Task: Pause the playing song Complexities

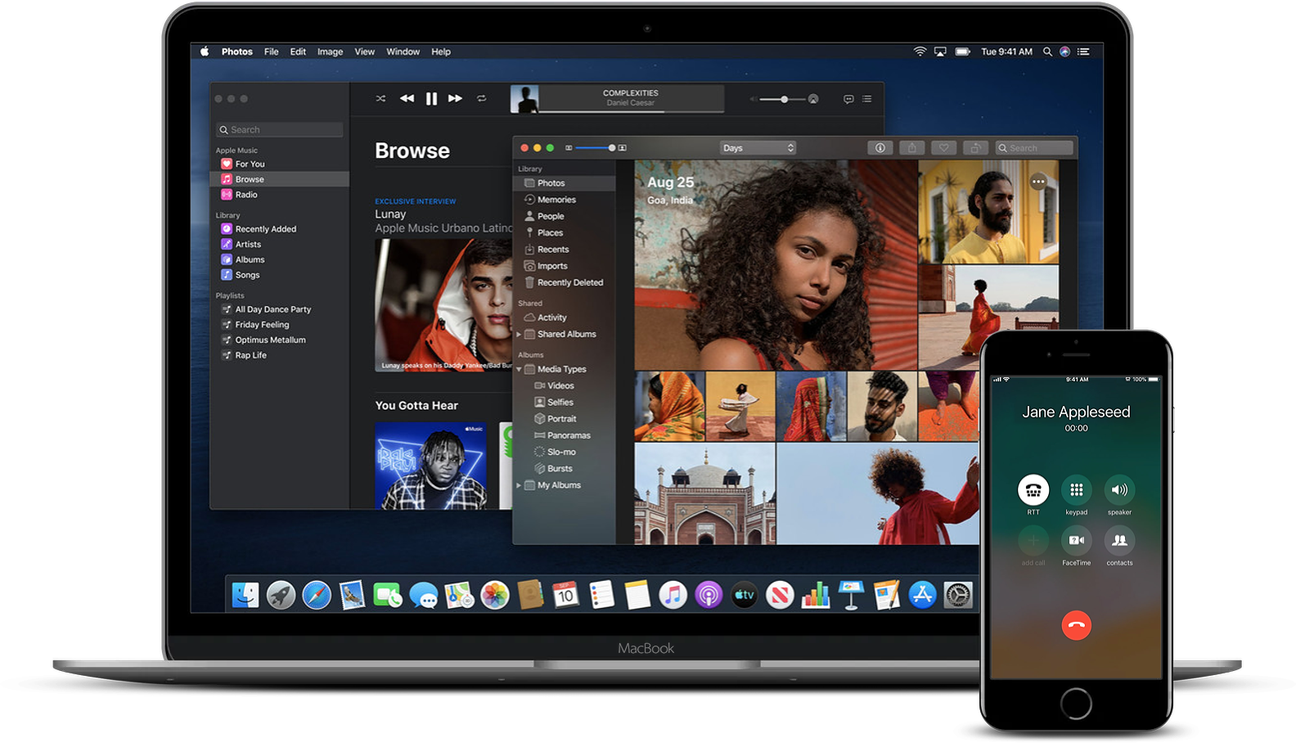Action: point(431,99)
